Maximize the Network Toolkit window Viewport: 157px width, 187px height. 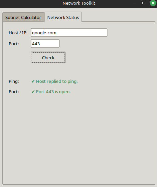[144, 3]
